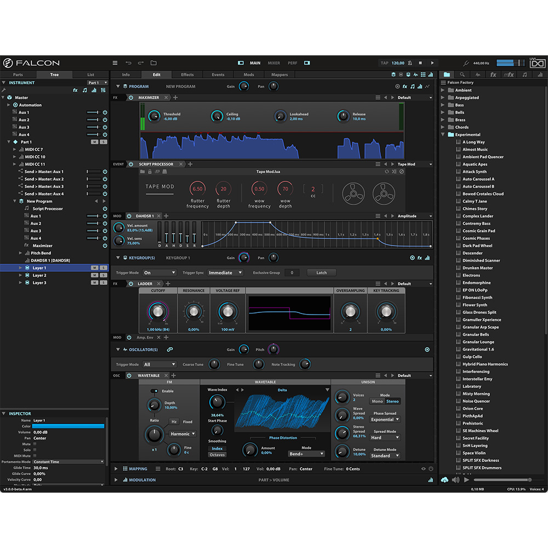Click the add effect plus next to MAXIMIZER
This screenshot has height=548, width=548.
pyautogui.click(x=175, y=98)
